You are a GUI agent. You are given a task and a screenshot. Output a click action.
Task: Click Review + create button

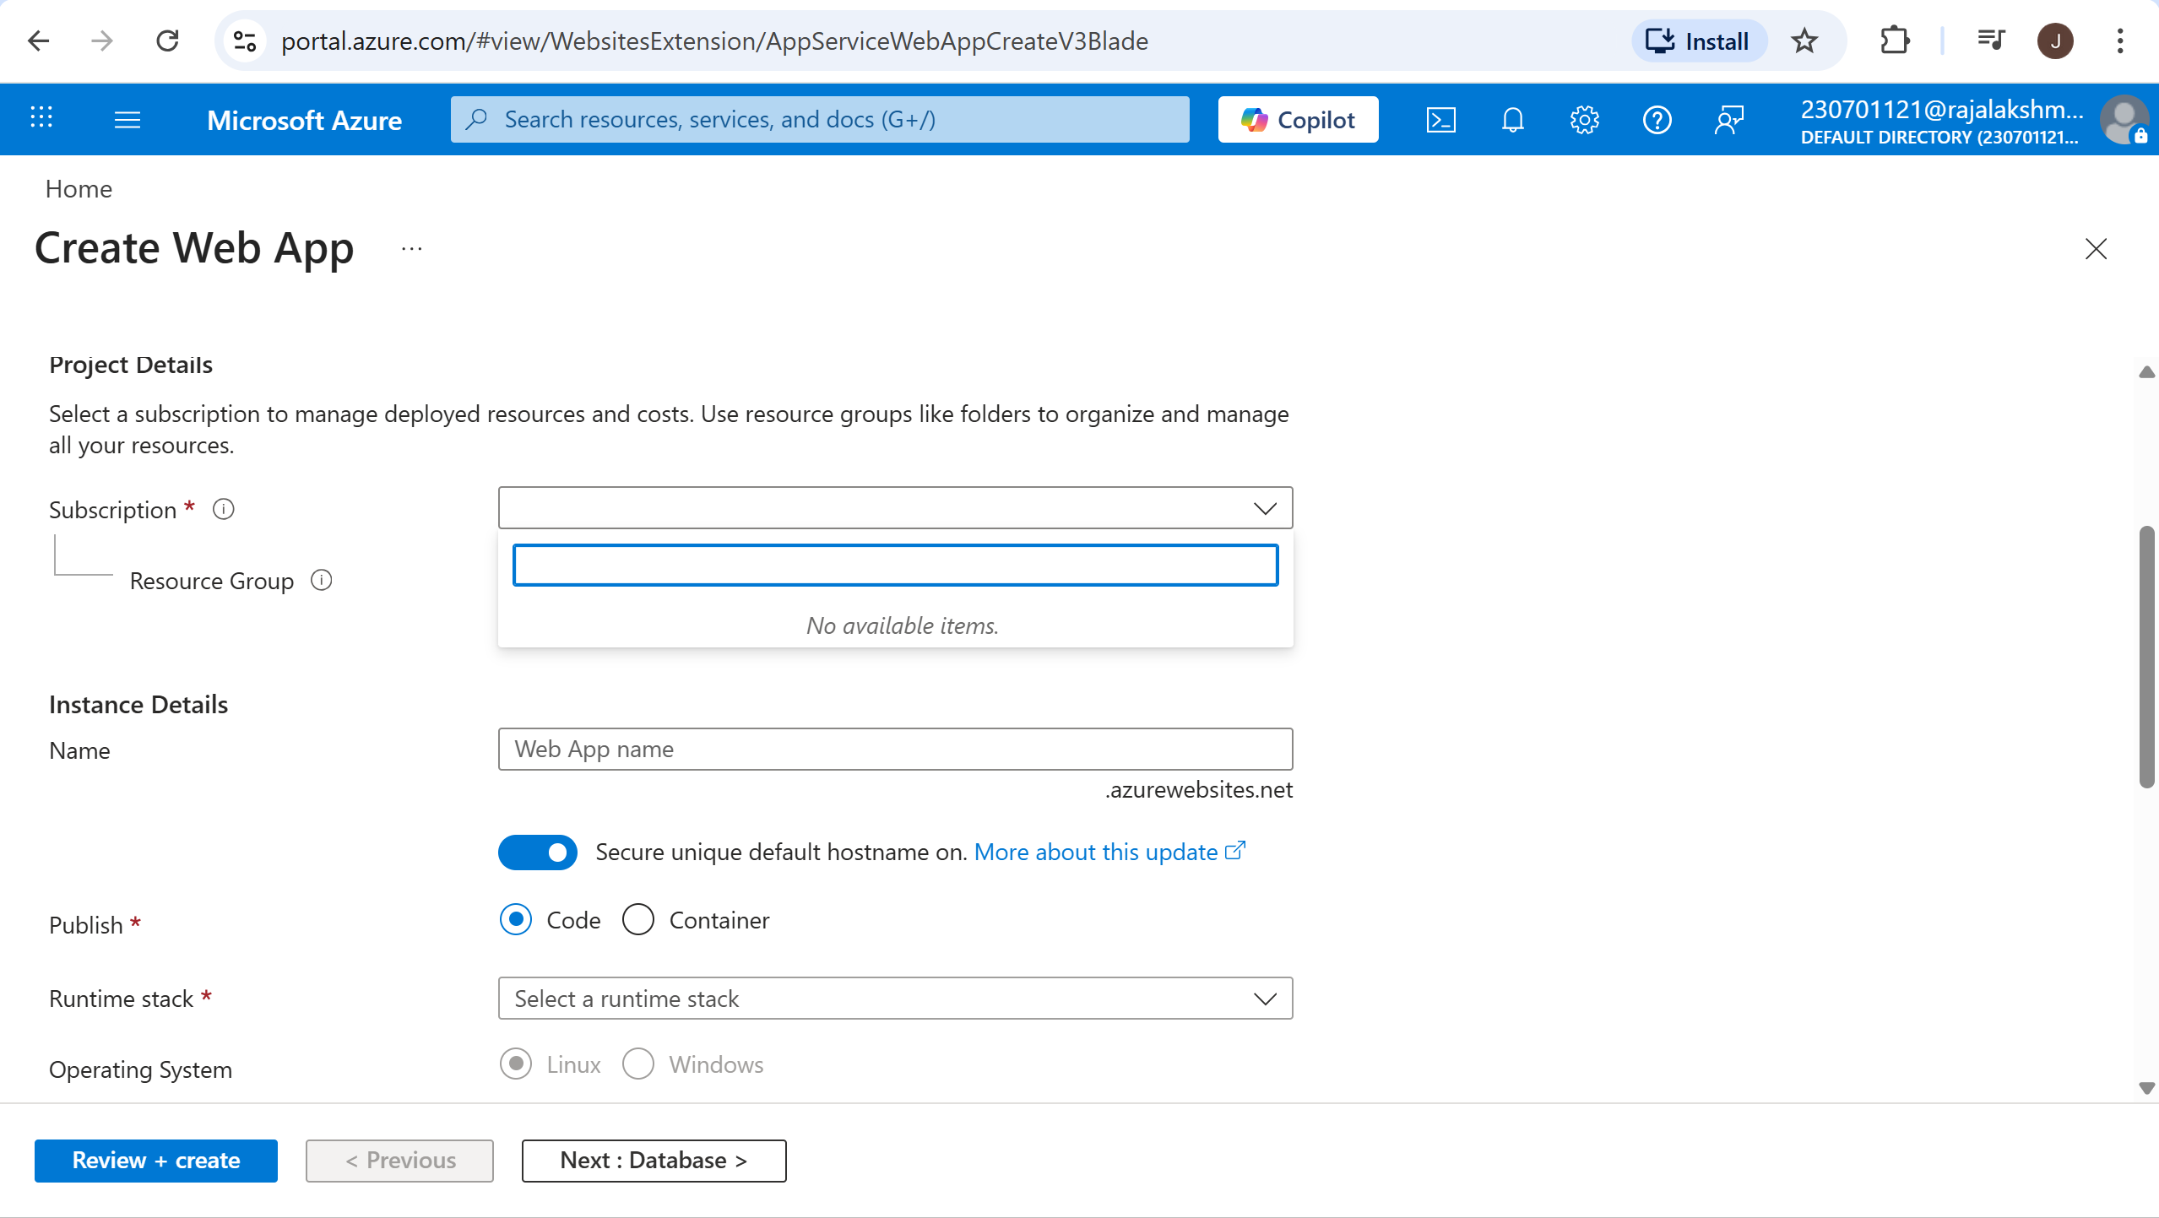click(156, 1161)
